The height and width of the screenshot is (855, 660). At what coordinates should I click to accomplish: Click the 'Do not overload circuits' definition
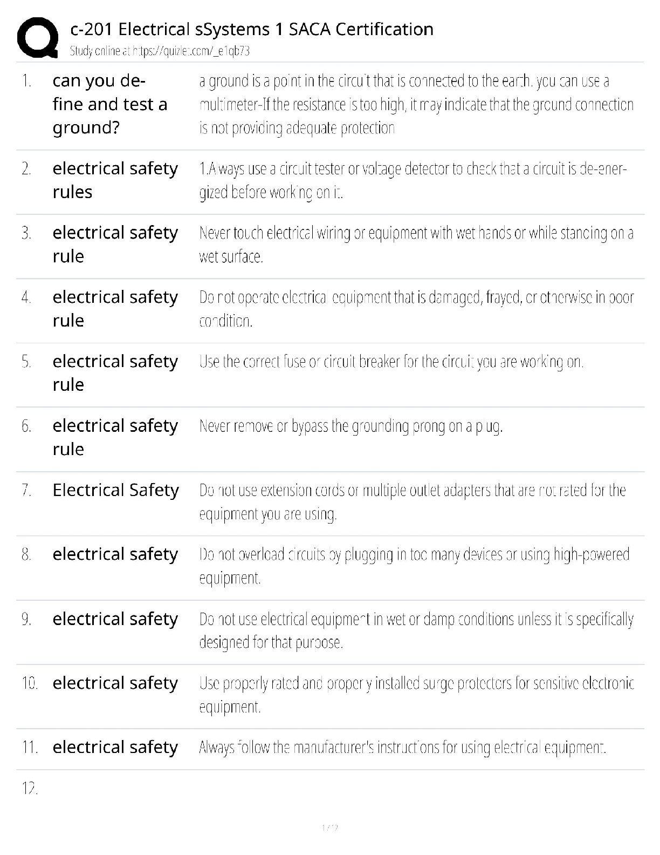click(414, 566)
